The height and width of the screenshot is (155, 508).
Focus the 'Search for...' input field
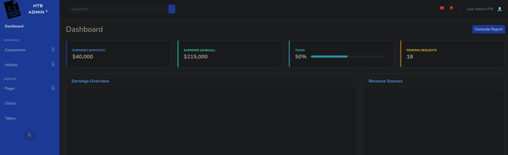[x=118, y=9]
